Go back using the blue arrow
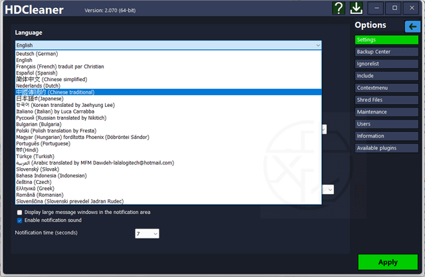This screenshot has width=425, height=277. pyautogui.click(x=412, y=27)
